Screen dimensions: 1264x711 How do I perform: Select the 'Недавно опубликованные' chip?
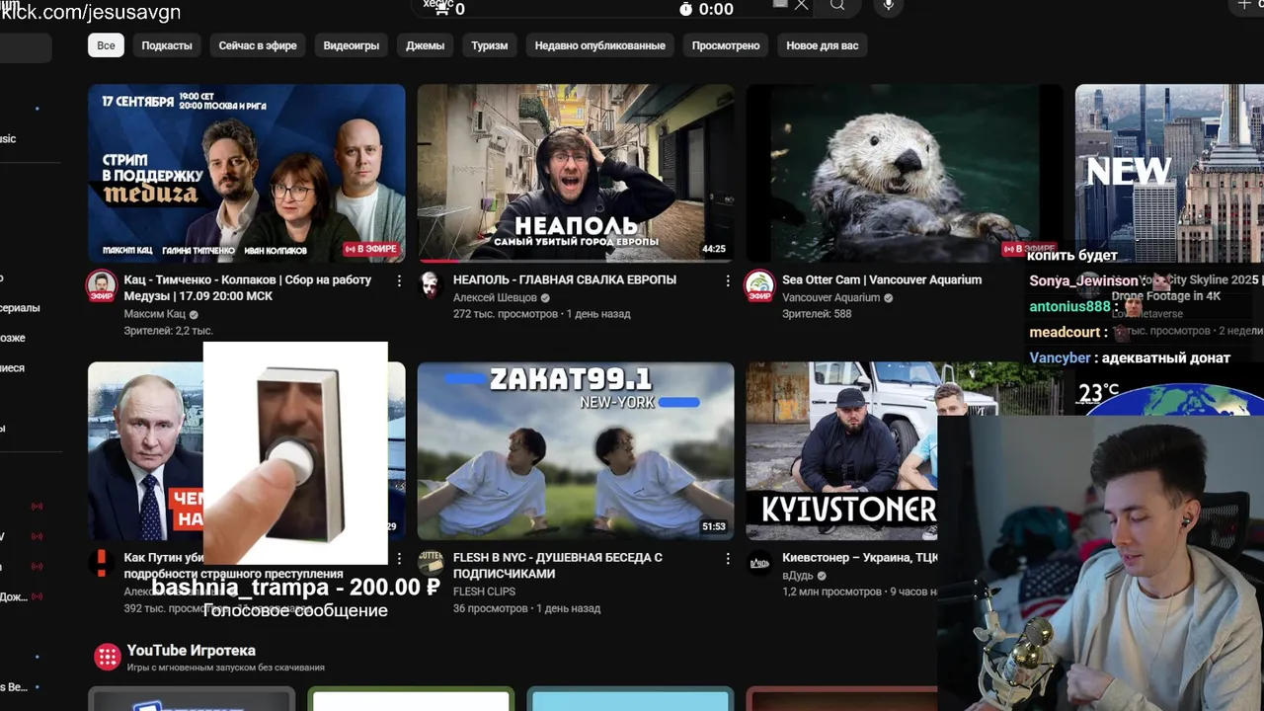(x=600, y=45)
